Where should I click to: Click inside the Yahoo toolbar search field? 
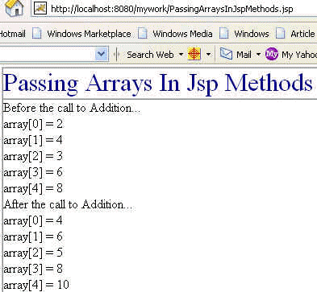[x=48, y=55]
